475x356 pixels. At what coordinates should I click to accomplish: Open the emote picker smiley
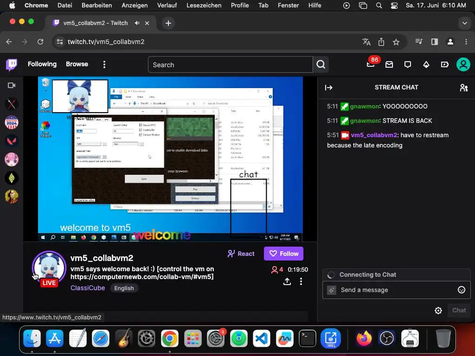pyautogui.click(x=461, y=290)
